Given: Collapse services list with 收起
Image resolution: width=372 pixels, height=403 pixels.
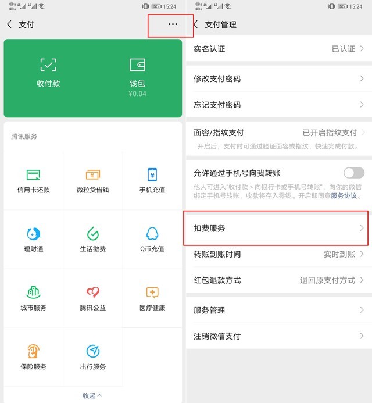Looking at the screenshot, I should tap(92, 395).
